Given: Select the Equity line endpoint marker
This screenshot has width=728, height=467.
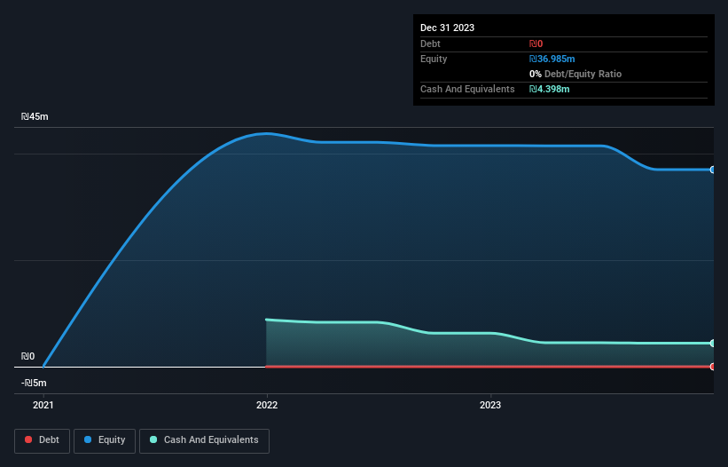Looking at the screenshot, I should pos(713,170).
